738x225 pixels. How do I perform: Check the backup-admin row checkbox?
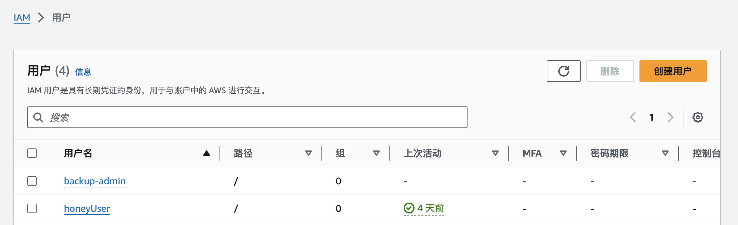[32, 181]
